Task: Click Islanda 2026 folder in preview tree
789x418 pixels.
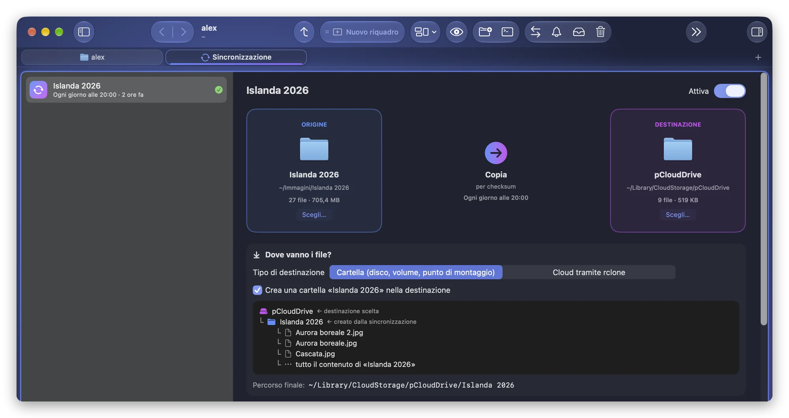Action: tap(301, 322)
